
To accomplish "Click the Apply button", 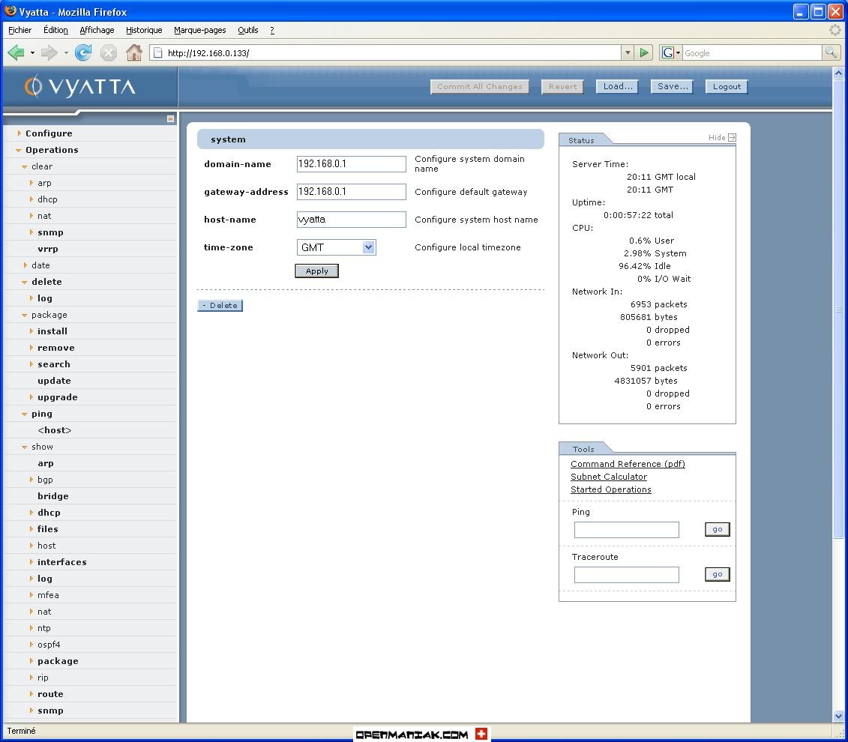I will (317, 271).
